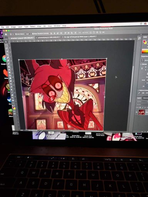Select the Move tool in the toolbox
The height and width of the screenshot is (197, 148).
[x=6, y=42]
